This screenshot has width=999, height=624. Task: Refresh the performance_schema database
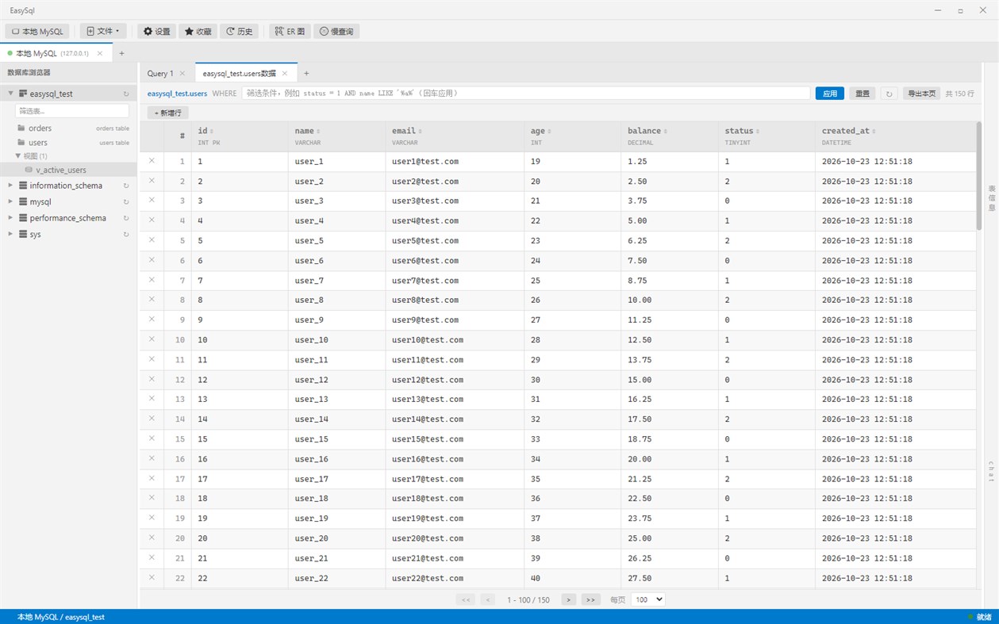coord(126,218)
